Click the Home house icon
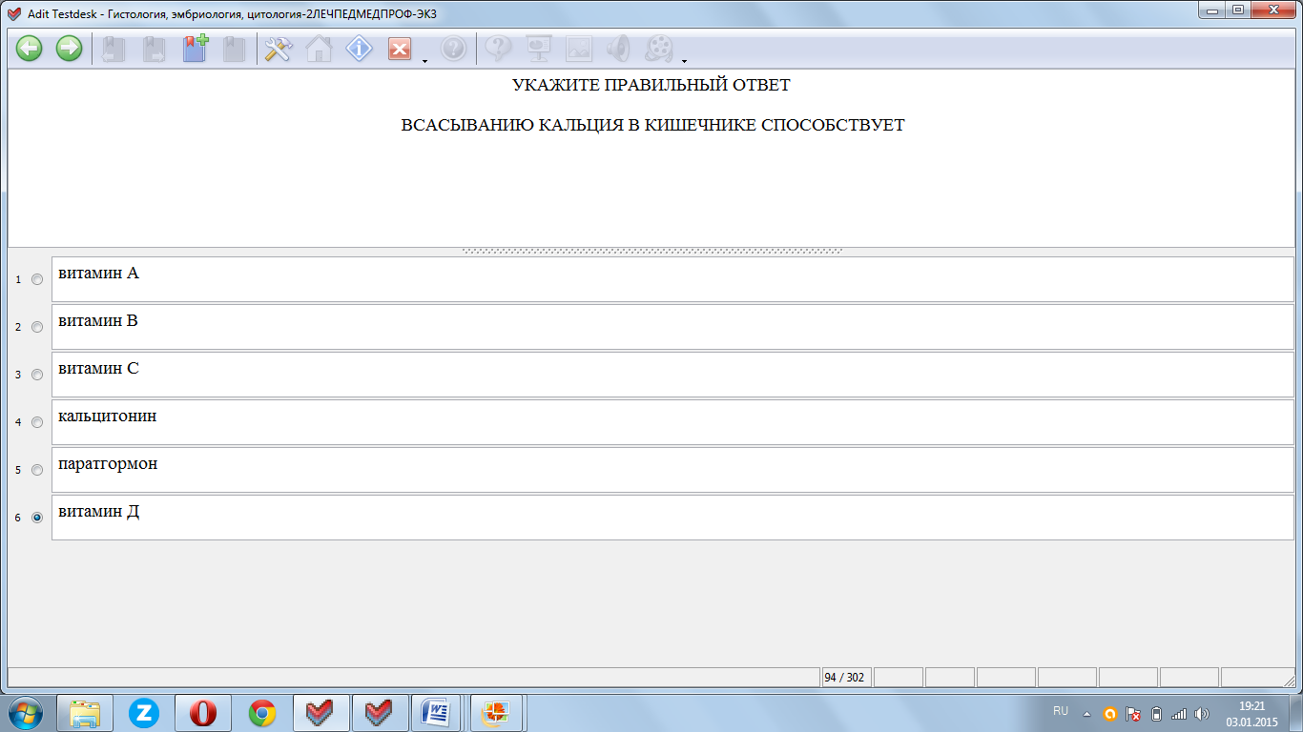The image size is (1303, 732). [x=319, y=49]
